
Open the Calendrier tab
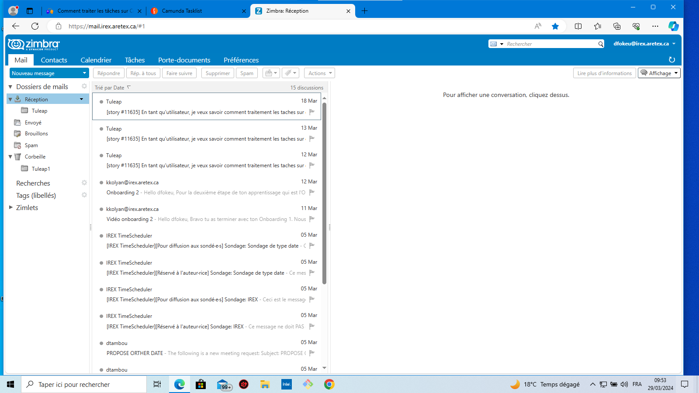pos(96,60)
